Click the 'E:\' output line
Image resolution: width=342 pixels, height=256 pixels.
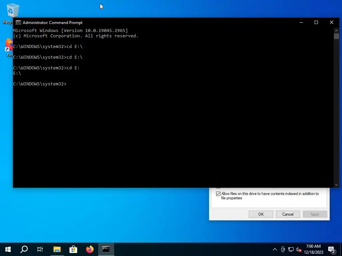click(17, 73)
